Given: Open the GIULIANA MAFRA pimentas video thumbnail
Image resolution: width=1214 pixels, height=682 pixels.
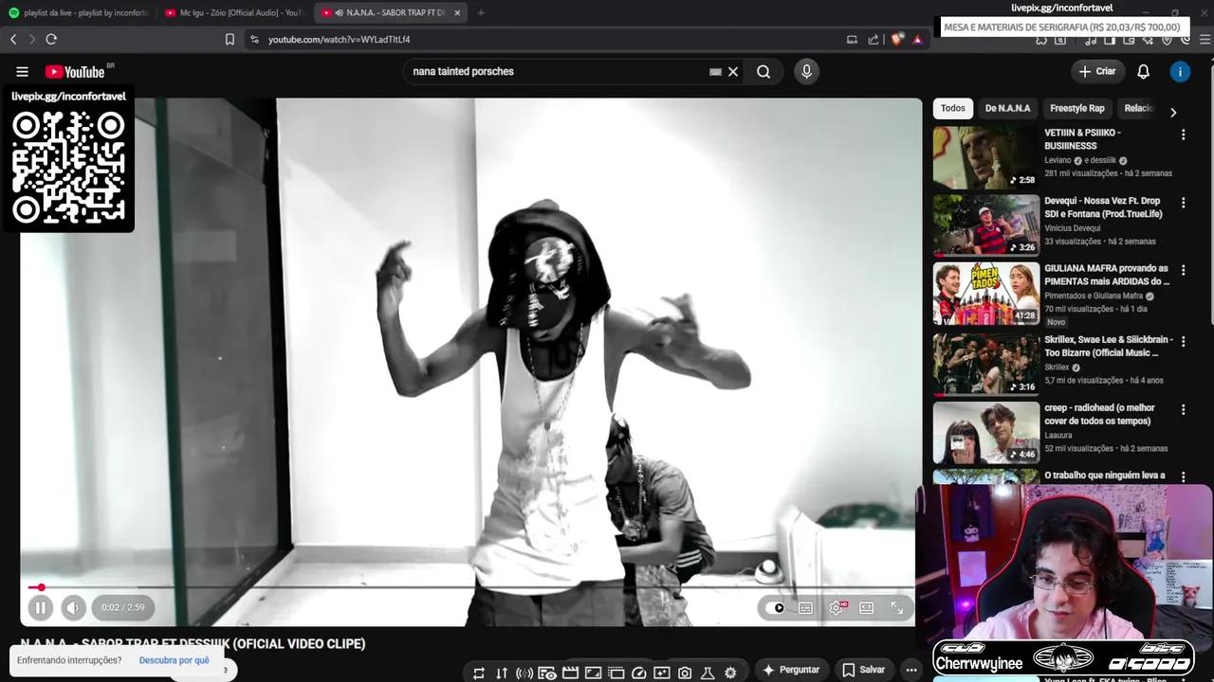Looking at the screenshot, I should coord(986,294).
